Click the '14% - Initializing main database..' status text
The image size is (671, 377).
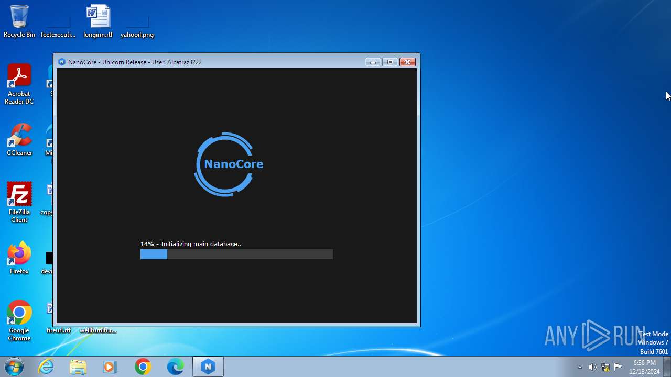(x=191, y=244)
